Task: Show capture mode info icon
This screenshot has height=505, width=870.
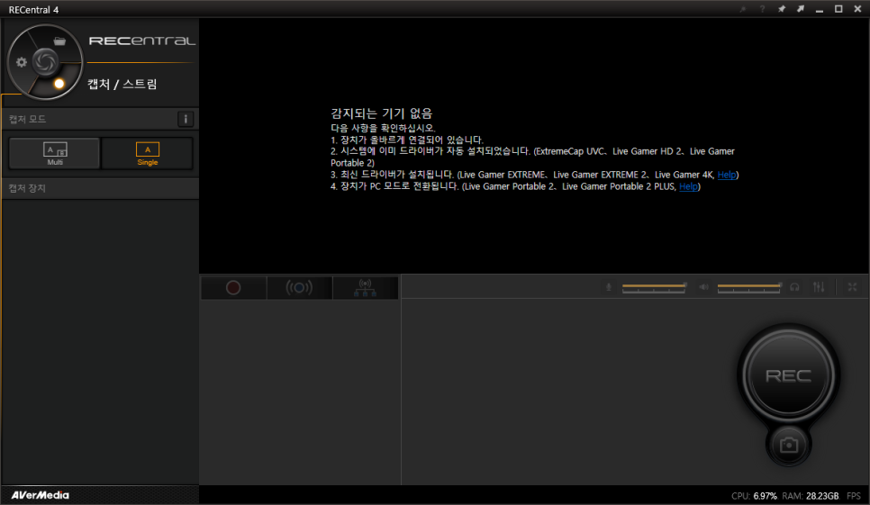Action: [x=186, y=119]
